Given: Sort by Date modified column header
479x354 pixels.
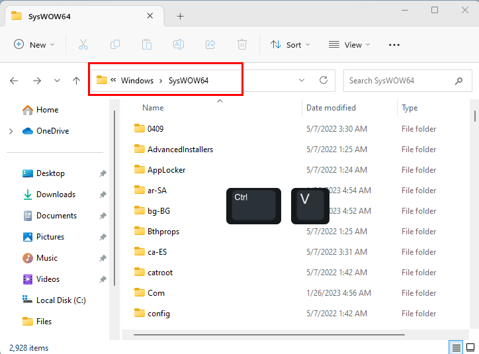Looking at the screenshot, I should [331, 108].
